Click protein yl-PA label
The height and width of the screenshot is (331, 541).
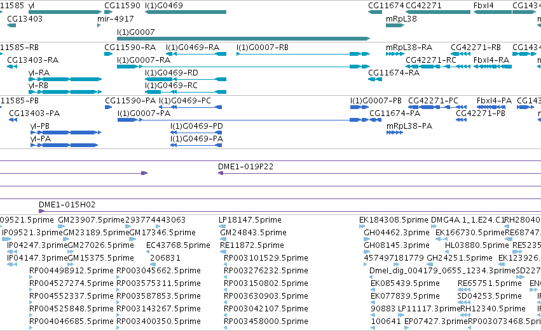41,139
